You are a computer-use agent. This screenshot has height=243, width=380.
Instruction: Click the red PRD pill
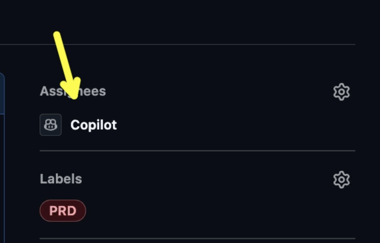(x=63, y=210)
